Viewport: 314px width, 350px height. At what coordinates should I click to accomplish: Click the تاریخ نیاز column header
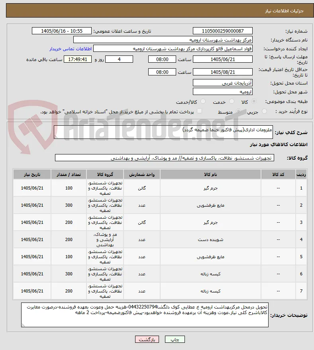32,174
